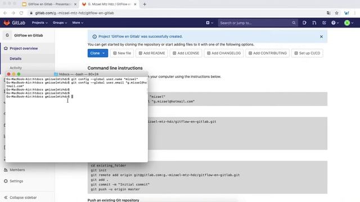The height and width of the screenshot is (202, 360).
Task: Open the Merge requests icon in navbar
Action: 314,22
